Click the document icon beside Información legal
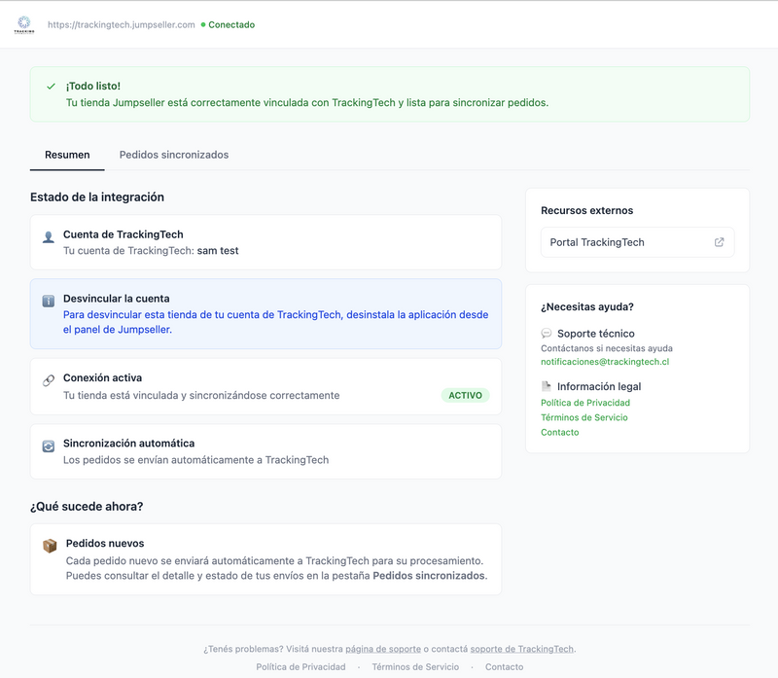778x678 pixels. click(x=547, y=386)
